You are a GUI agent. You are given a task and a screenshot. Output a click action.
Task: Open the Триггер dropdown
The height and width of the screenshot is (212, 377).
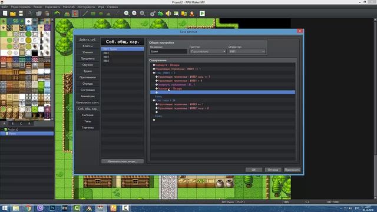pos(208,51)
